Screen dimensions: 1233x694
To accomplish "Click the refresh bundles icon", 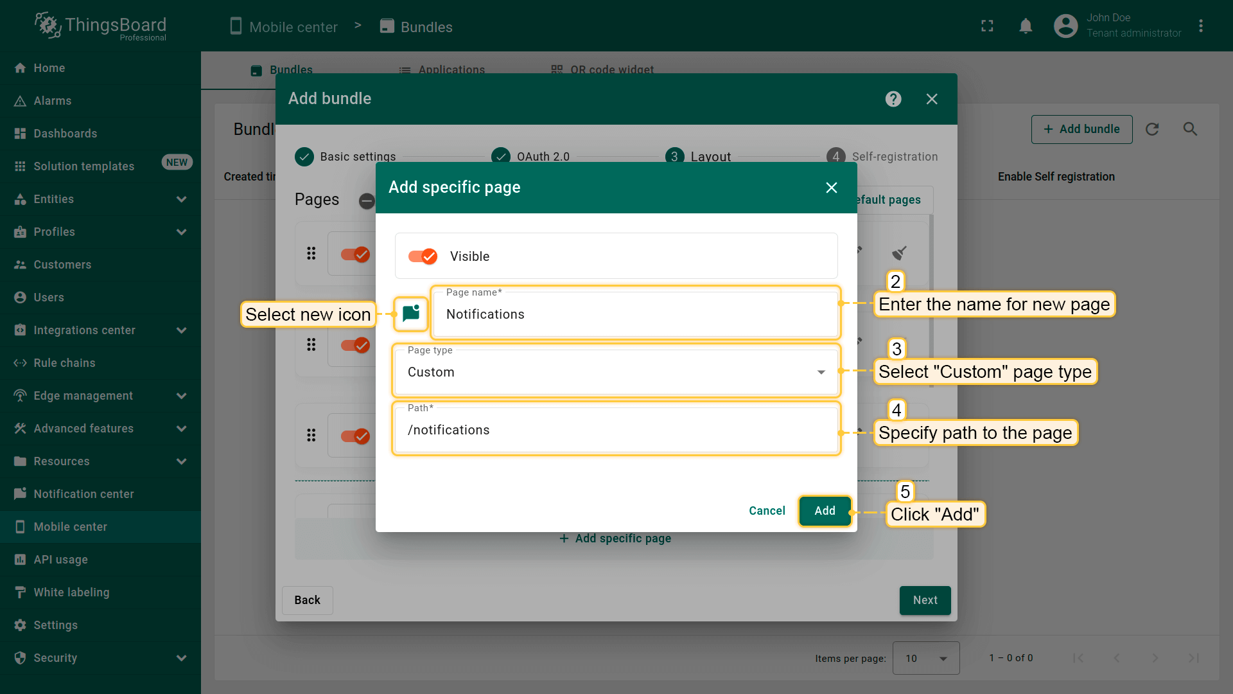I will (1152, 129).
